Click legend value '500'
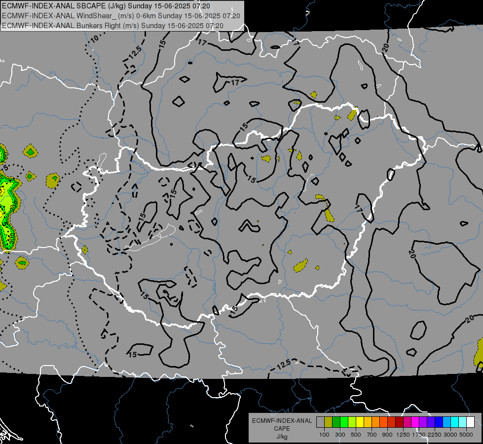 point(356,435)
